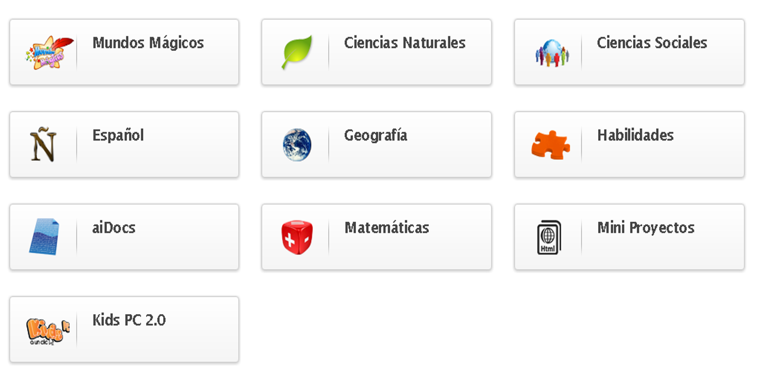Click the globe-with-people Ciencias Sociales icon
This screenshot has width=757, height=375.
552,51
